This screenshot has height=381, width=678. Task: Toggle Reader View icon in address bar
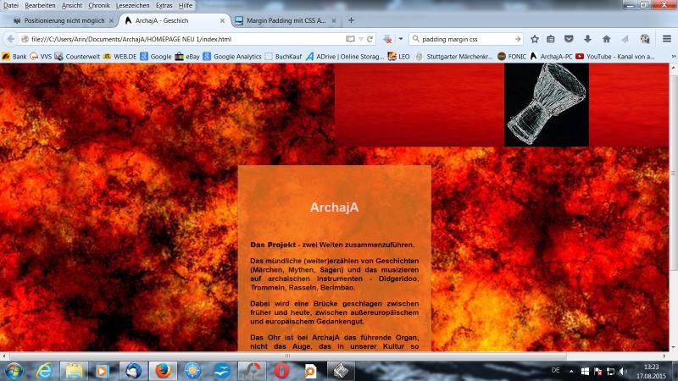(350, 39)
